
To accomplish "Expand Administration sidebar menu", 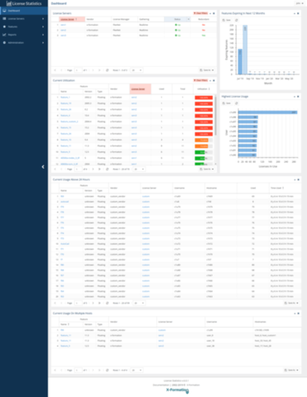I will (x=24, y=43).
